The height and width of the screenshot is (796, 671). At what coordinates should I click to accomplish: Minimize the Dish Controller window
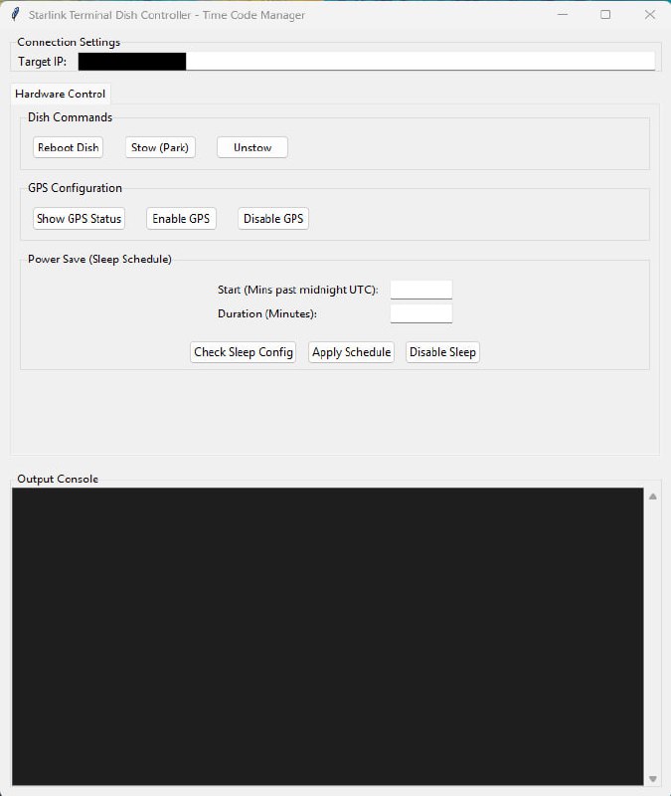(x=562, y=15)
